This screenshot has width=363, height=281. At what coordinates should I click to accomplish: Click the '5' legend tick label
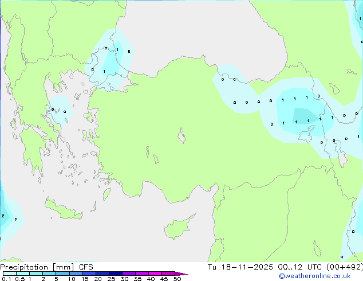tap(56, 279)
